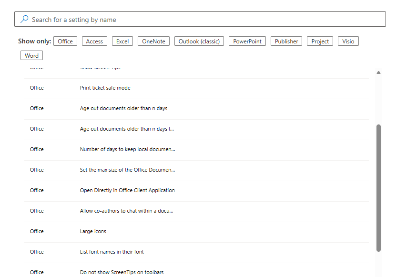
Task: Filter settings by Access
Action: 94,41
